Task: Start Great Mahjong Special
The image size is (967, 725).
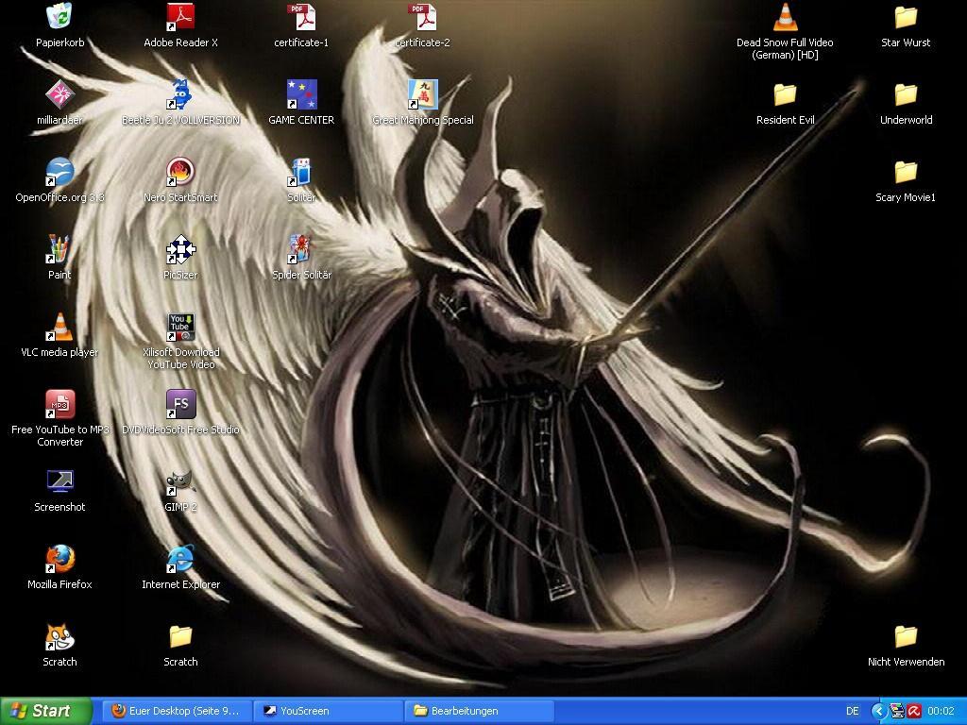Action: pyautogui.click(x=422, y=94)
